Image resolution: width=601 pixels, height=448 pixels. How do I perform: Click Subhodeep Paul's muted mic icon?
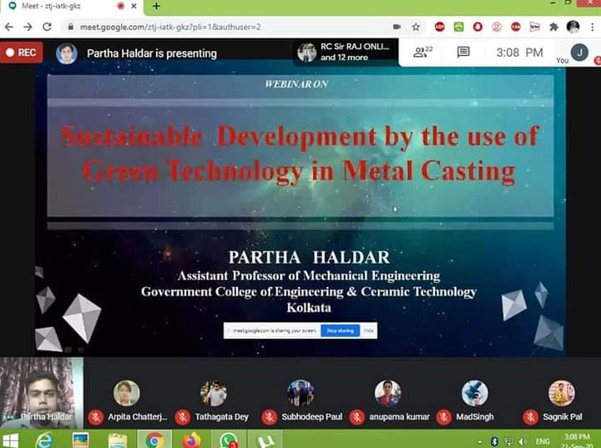(270, 416)
